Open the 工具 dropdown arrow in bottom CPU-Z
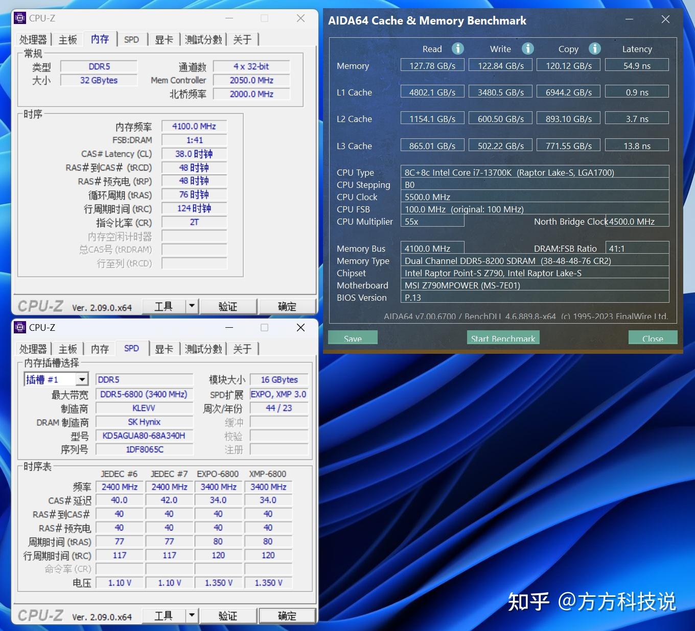695x631 pixels. pyautogui.click(x=192, y=616)
